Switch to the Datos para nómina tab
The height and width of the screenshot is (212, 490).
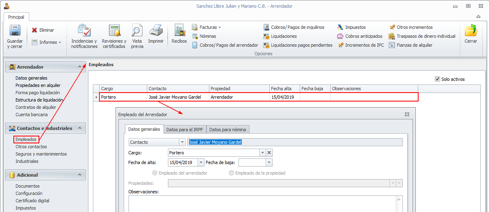[228, 130]
